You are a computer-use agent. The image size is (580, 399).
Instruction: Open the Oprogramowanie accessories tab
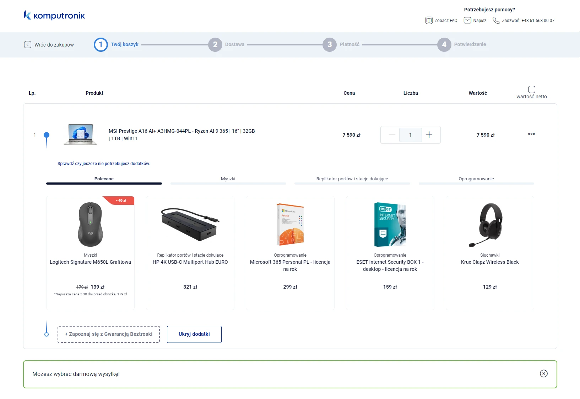tap(476, 179)
